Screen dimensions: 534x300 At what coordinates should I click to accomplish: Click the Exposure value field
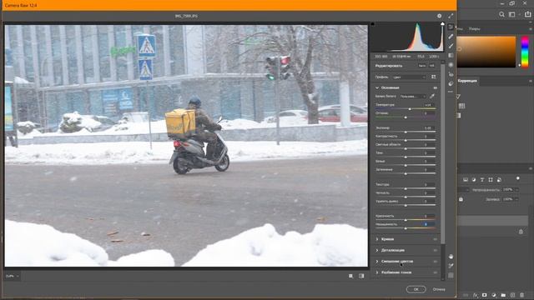coord(428,127)
